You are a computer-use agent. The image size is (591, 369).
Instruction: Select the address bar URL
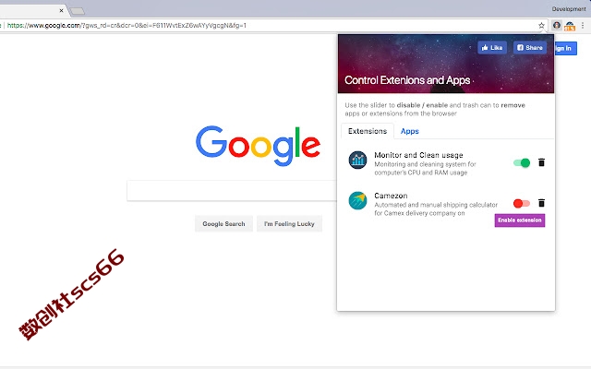point(127,26)
